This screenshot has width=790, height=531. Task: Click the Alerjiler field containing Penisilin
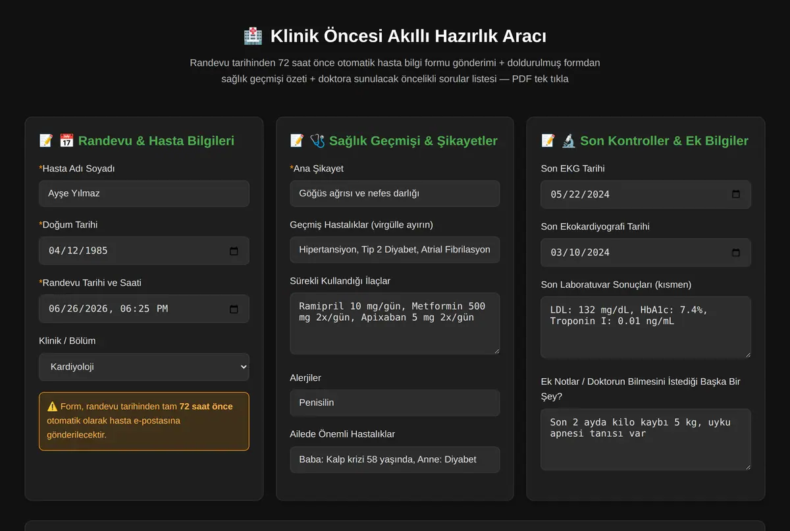point(395,403)
